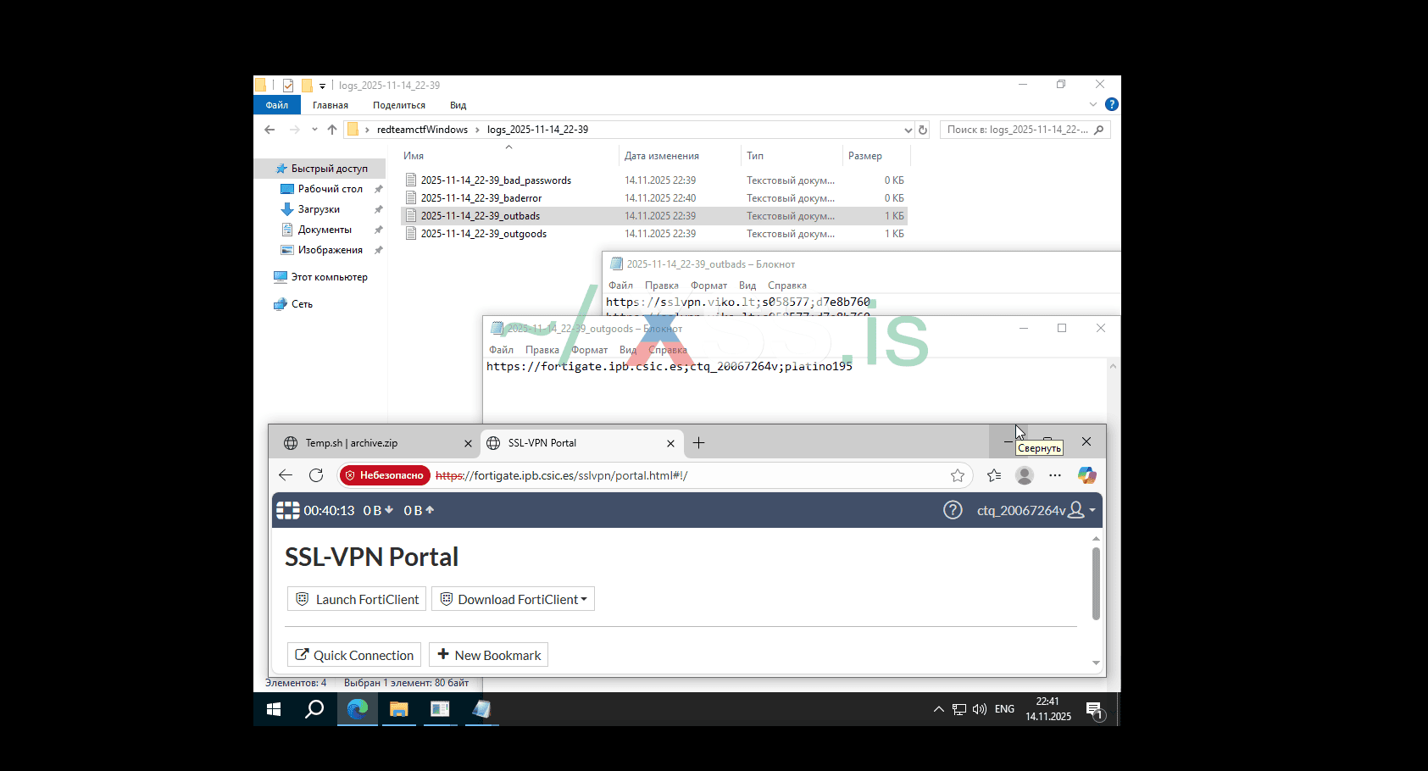Click the New Bookmark button
The width and height of the screenshot is (1428, 771).
488,655
